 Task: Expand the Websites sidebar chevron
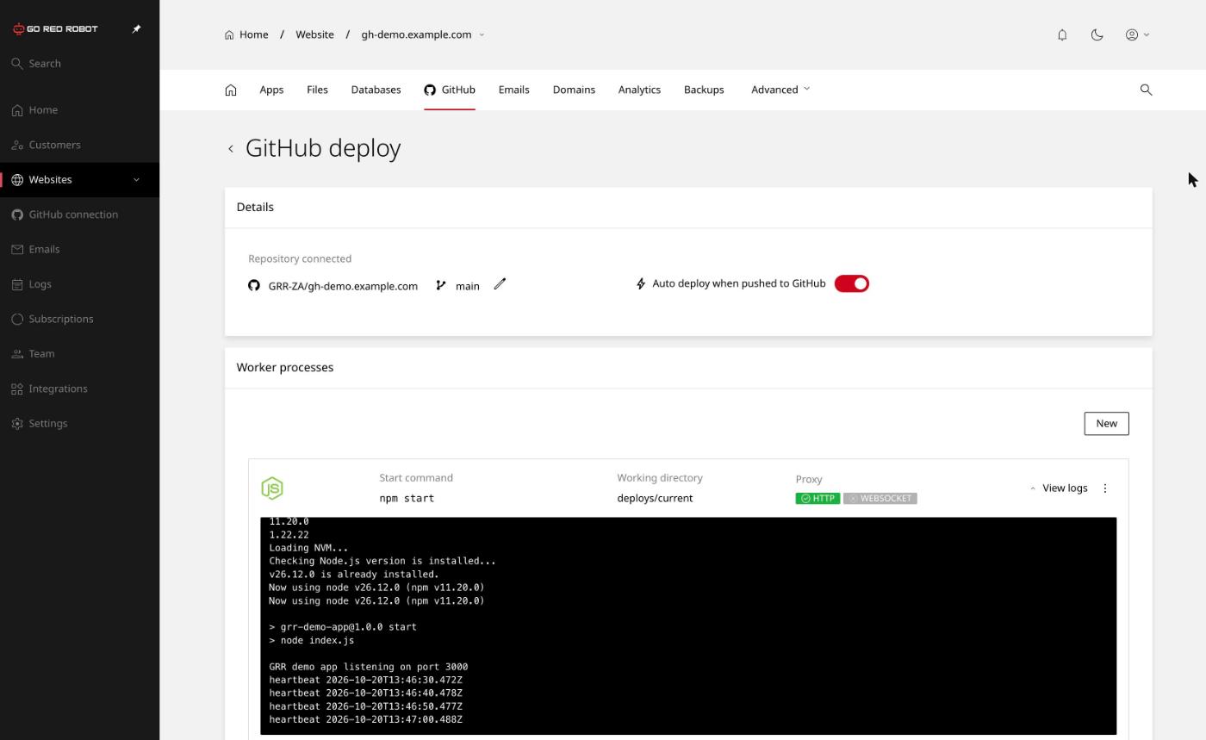pyautogui.click(x=136, y=179)
